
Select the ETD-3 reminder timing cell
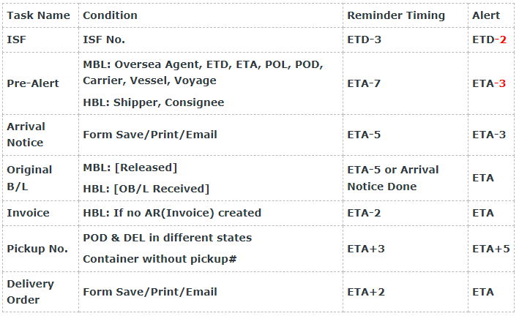364,39
